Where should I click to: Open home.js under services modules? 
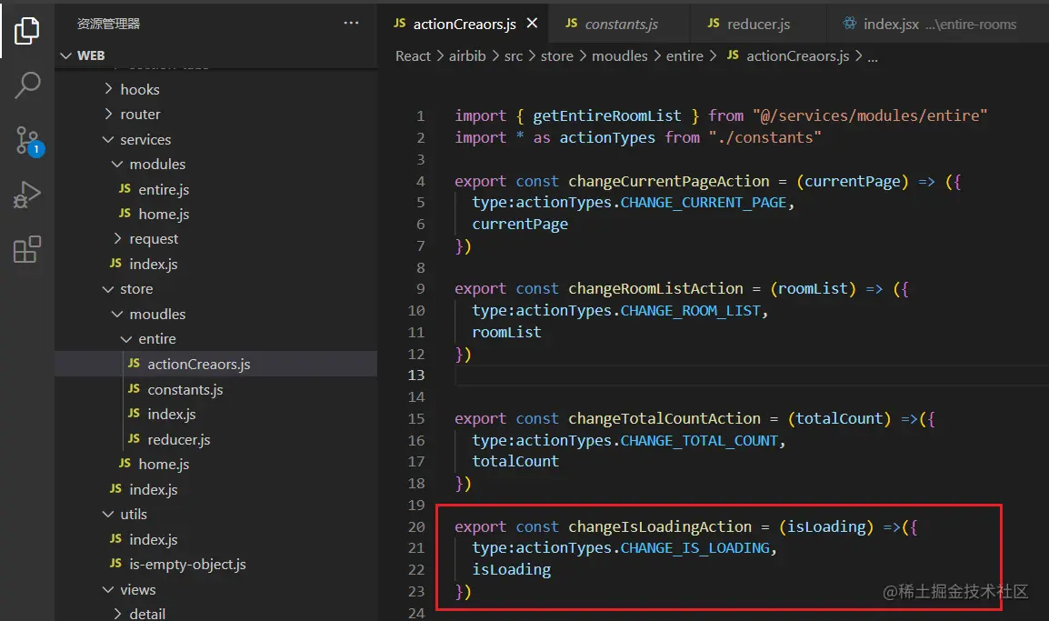coord(216,215)
